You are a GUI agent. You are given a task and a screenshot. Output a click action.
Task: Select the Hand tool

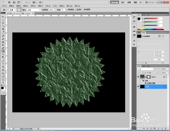3,79
